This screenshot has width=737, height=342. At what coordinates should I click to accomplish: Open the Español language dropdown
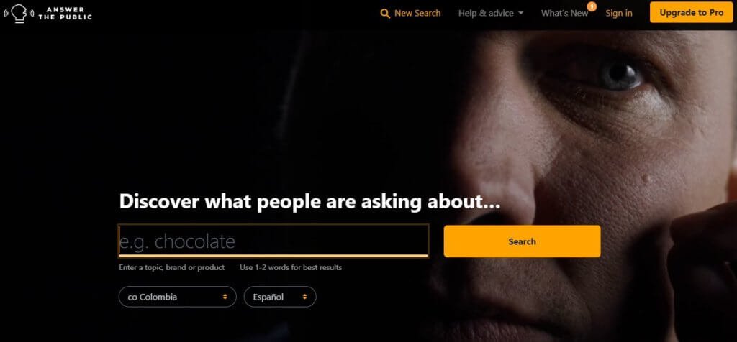(x=280, y=297)
